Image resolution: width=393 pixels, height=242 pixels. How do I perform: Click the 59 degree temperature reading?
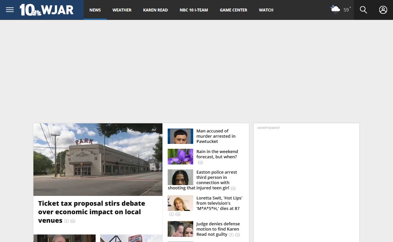point(347,10)
